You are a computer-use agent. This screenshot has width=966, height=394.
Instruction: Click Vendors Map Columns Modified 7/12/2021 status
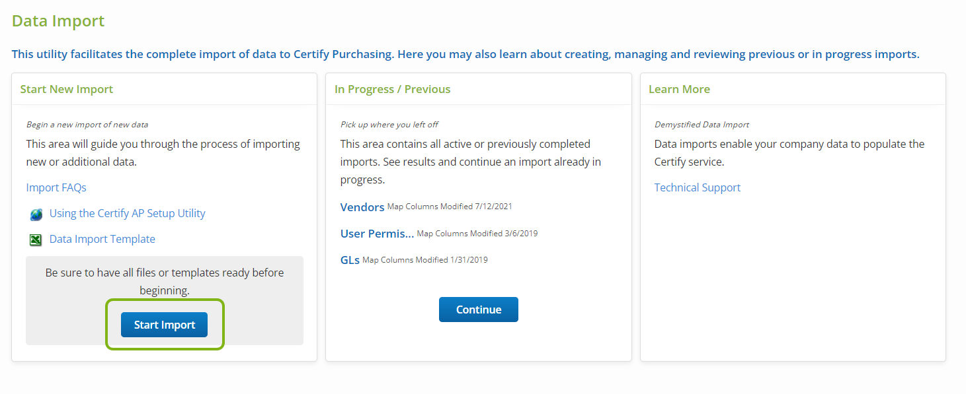point(450,207)
